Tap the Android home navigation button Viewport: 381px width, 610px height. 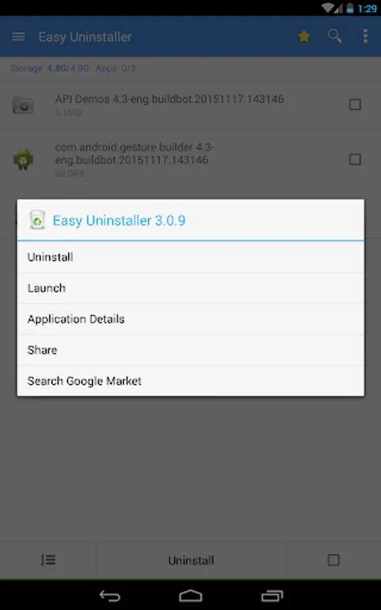pos(190,596)
